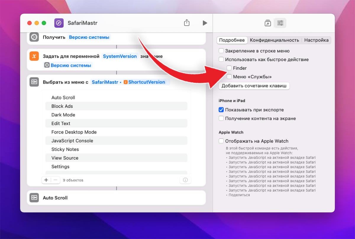Click the SafariMastr purple compass icon
Image resolution: width=355 pixels, height=239 pixels.
59,23
